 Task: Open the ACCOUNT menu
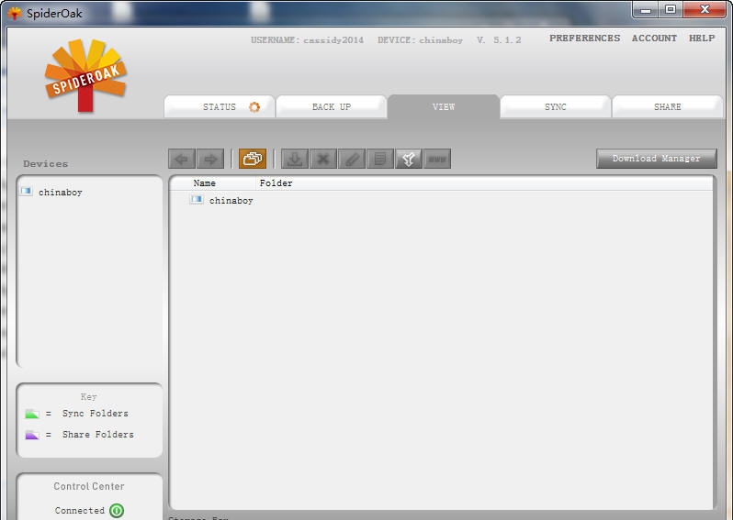(654, 39)
